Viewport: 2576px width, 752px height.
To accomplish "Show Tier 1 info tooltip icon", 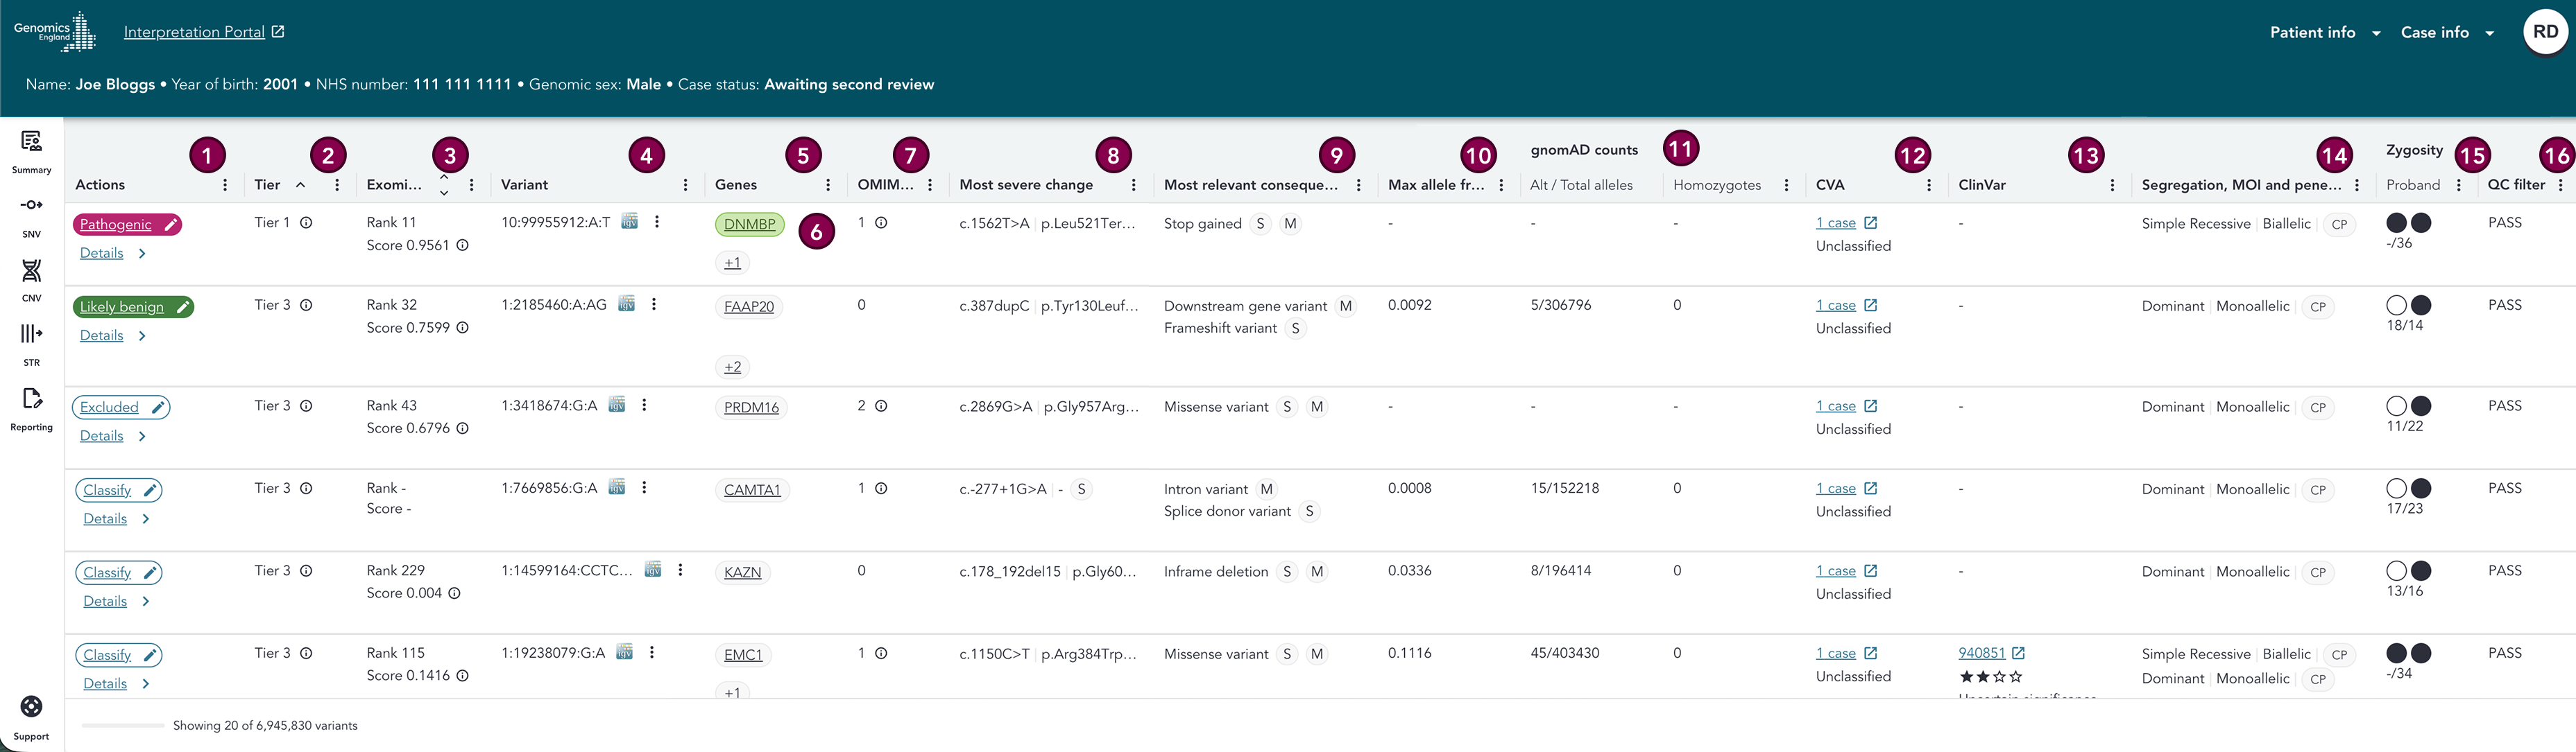I will (x=306, y=222).
